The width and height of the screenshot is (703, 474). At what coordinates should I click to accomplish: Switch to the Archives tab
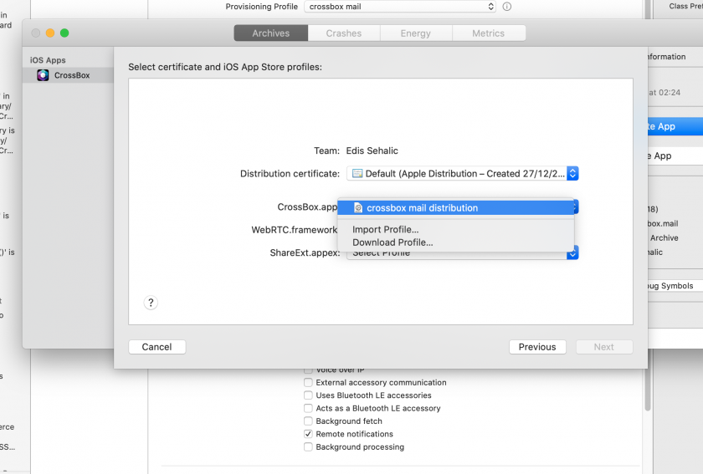pyautogui.click(x=271, y=33)
